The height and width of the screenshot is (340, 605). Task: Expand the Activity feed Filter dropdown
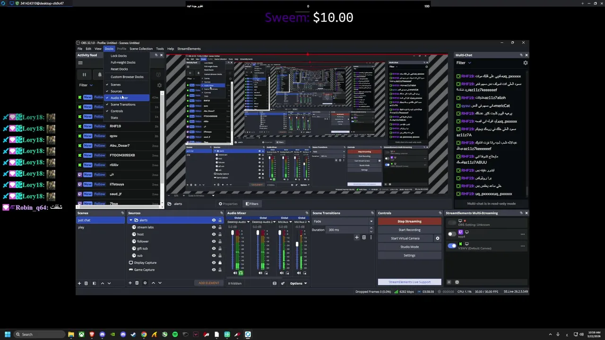point(86,85)
